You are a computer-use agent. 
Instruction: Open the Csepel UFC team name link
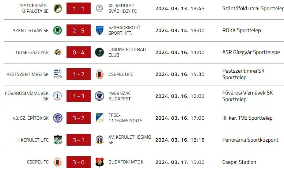click(121, 74)
